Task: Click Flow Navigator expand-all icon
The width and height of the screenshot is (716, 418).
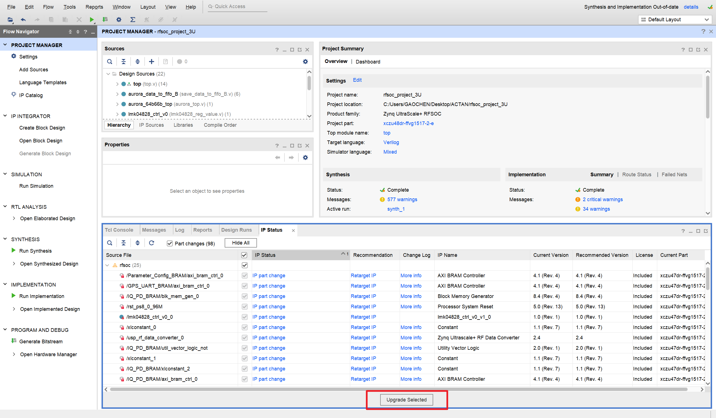Action: [x=78, y=32]
